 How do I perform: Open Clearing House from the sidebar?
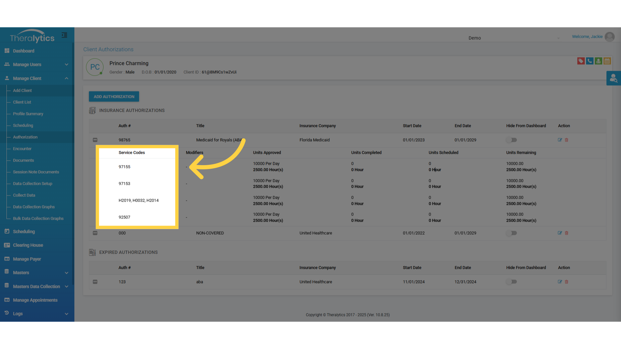pyautogui.click(x=28, y=245)
